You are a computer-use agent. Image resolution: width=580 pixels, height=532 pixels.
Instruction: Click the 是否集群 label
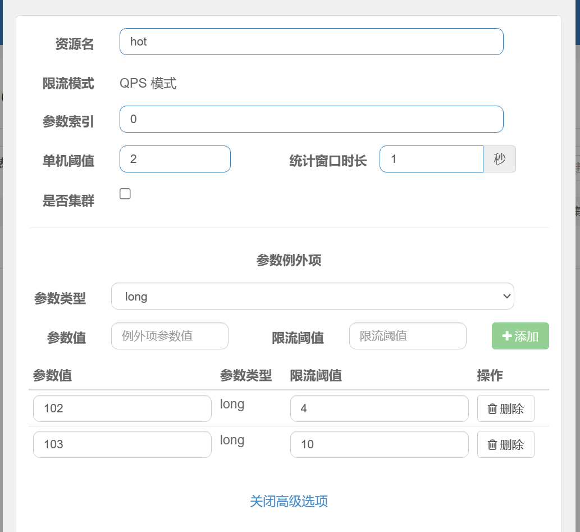(68, 201)
